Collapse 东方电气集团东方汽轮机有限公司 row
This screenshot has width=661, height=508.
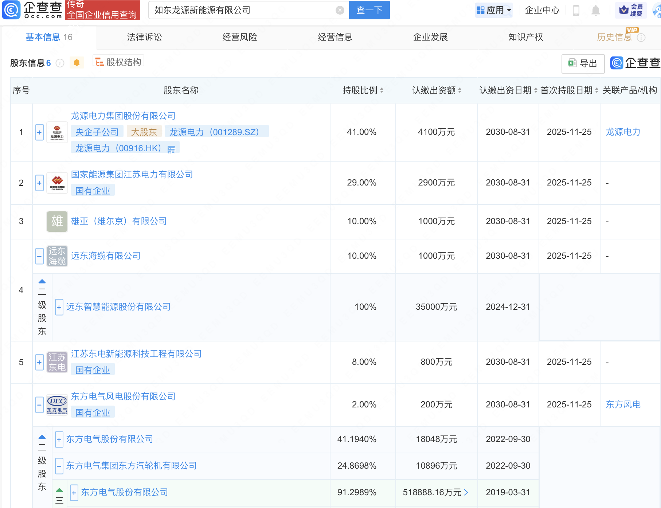(59, 466)
